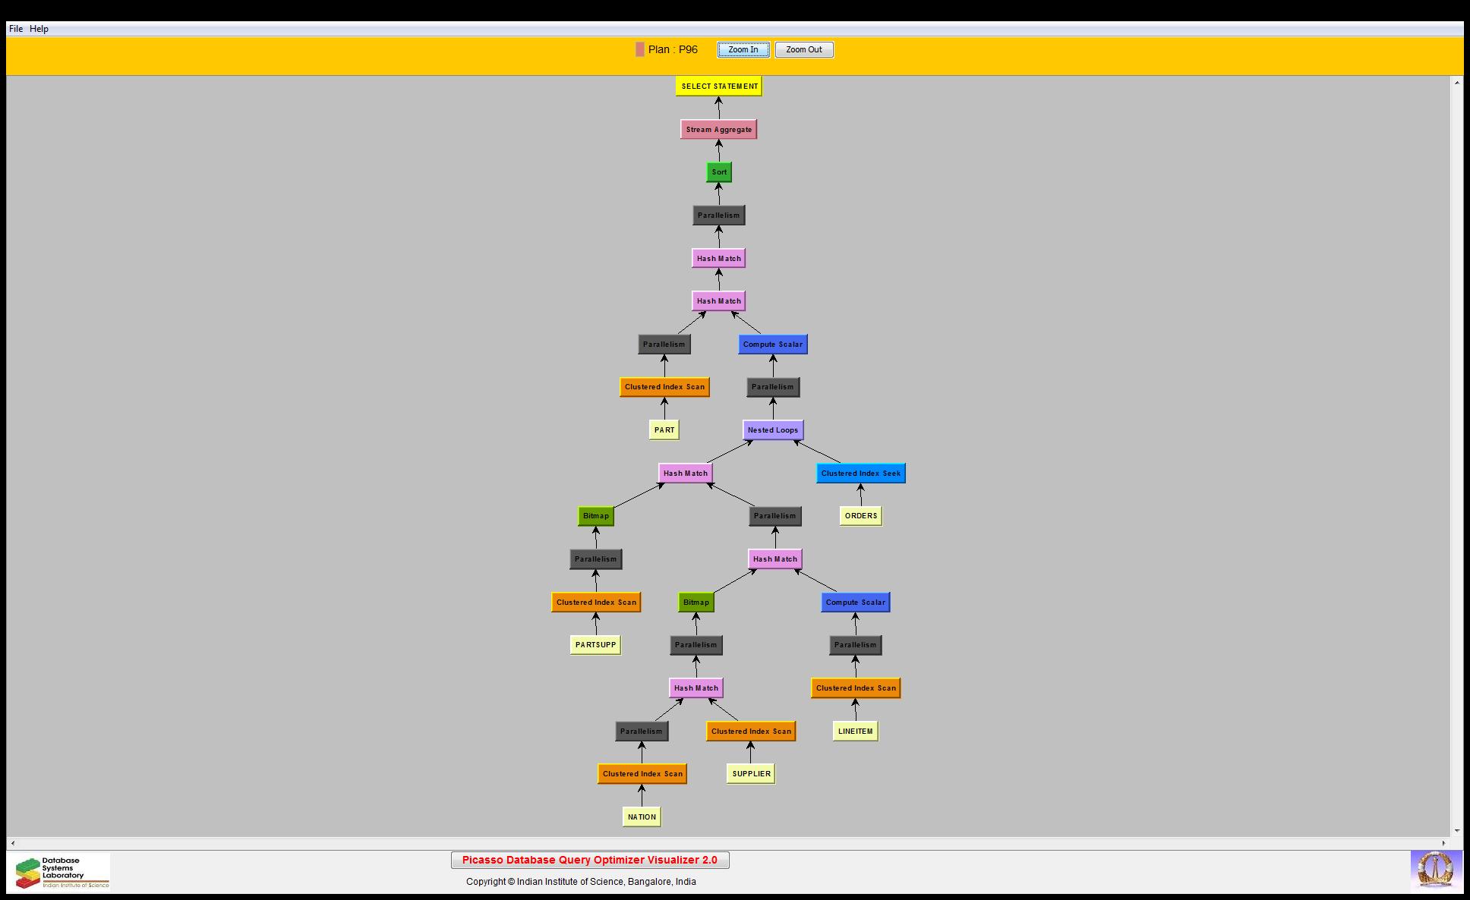This screenshot has height=900, width=1470.
Task: Click the Zoom In button
Action: click(x=743, y=50)
